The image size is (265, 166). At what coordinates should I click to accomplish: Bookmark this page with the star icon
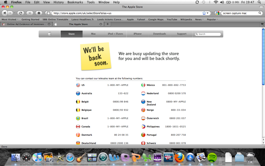pos(204,13)
